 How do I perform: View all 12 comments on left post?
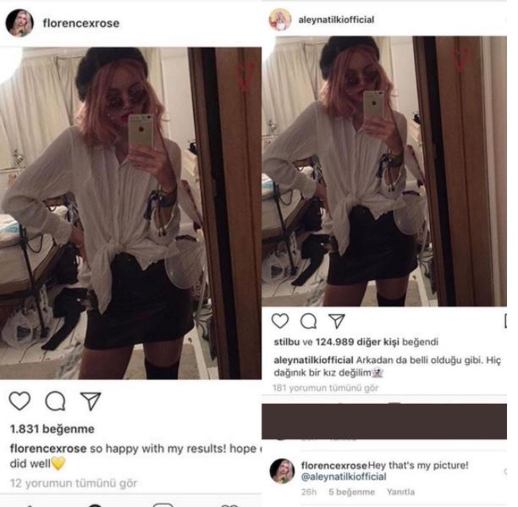(x=74, y=483)
